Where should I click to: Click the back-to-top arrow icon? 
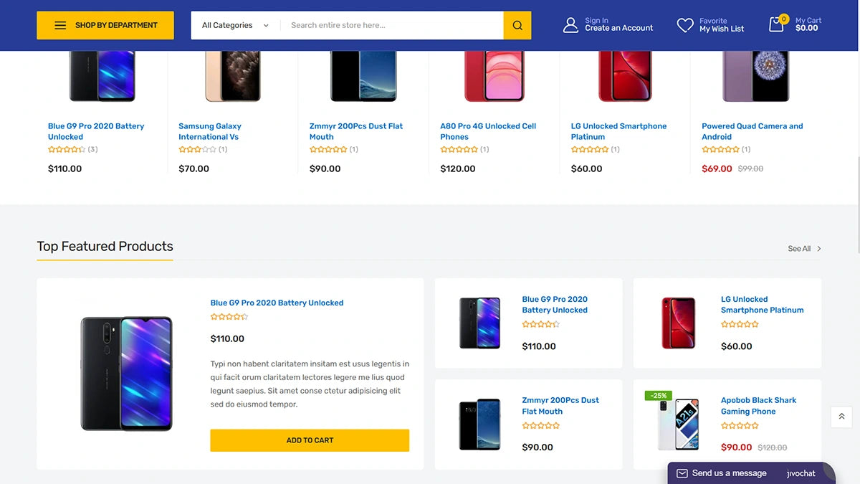(x=841, y=417)
